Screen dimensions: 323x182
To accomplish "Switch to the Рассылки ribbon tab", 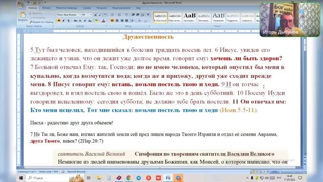I will click(x=101, y=8).
